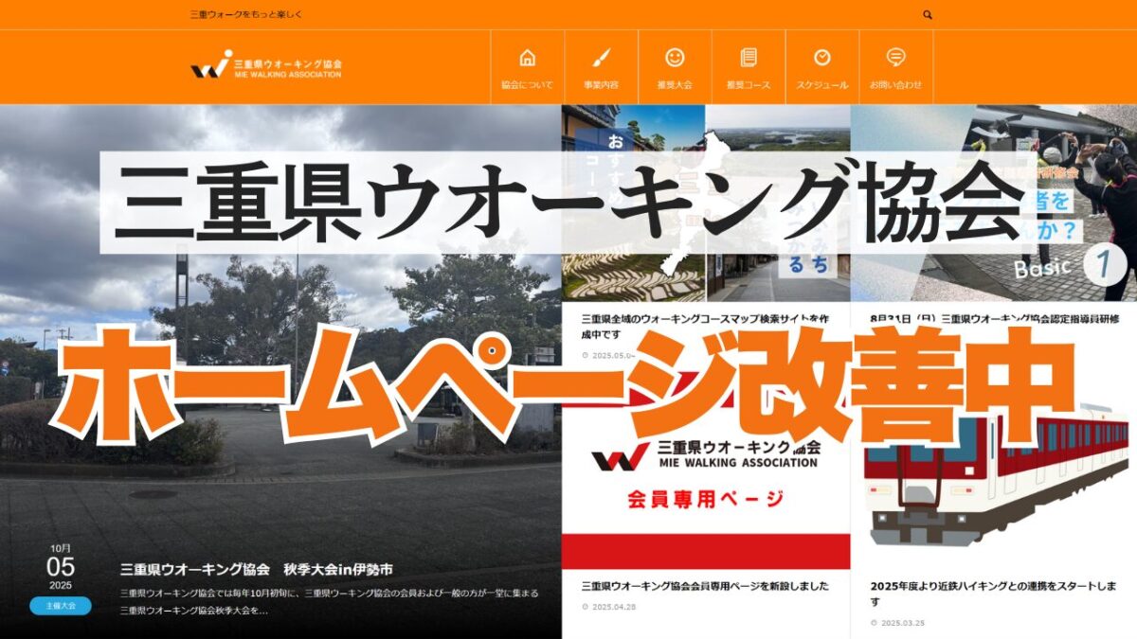1137x639 pixels.
Task: Open the 会員専用ページを新設しました article link
Action: 704,587
